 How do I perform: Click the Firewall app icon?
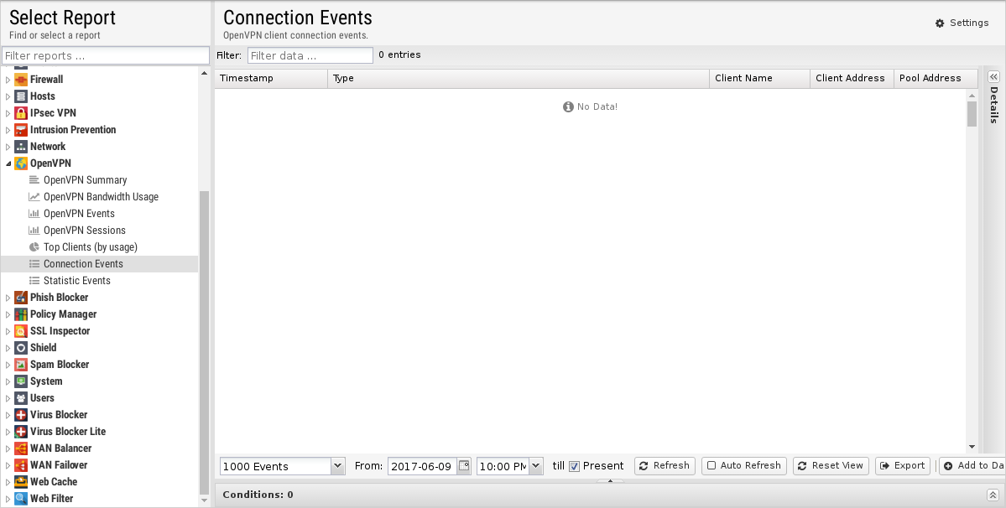(x=20, y=80)
